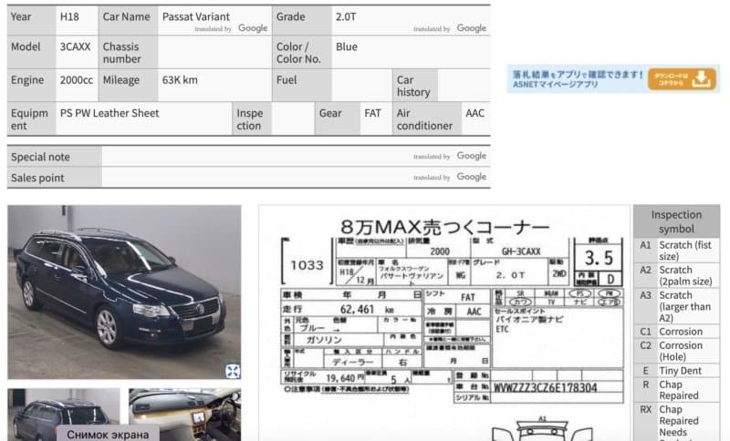This screenshot has width=730, height=441.
Task: Click the sheet title '8万MAX売つくコーナー'
Action: click(444, 227)
